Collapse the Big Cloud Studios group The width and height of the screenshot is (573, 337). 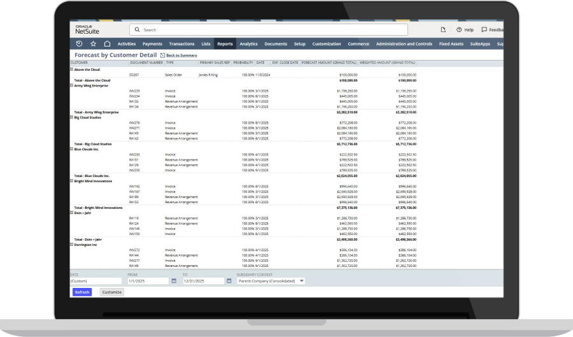pos(71,117)
